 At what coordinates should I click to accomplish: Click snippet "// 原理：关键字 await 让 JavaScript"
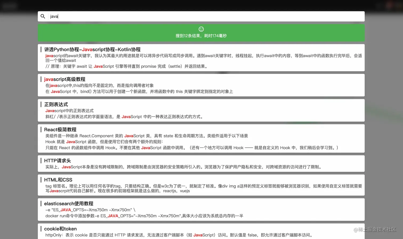click(127, 66)
